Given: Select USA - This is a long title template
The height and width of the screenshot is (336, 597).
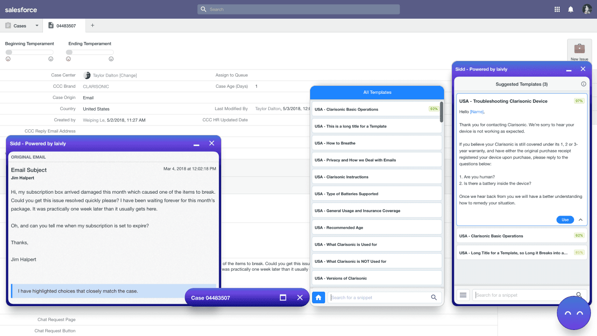Looking at the screenshot, I should click(376, 126).
